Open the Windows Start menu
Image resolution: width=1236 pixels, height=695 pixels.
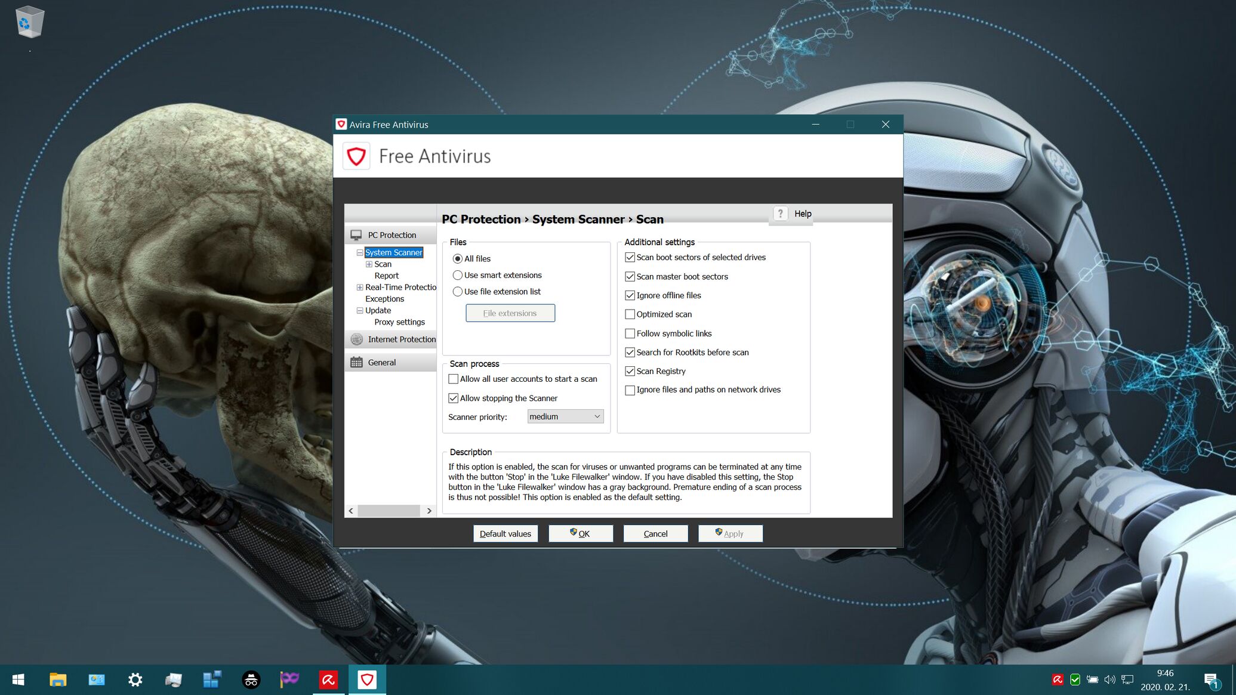[x=18, y=679]
